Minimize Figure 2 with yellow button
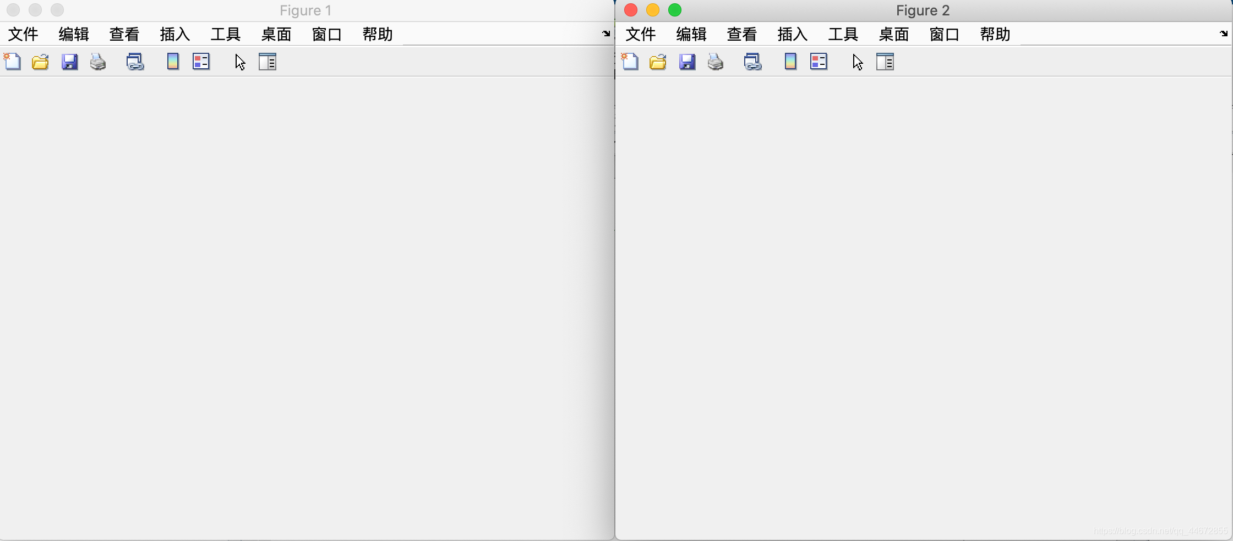 pos(653,10)
